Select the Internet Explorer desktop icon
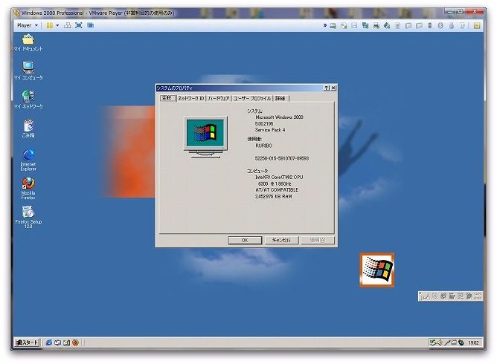 pos(28,160)
